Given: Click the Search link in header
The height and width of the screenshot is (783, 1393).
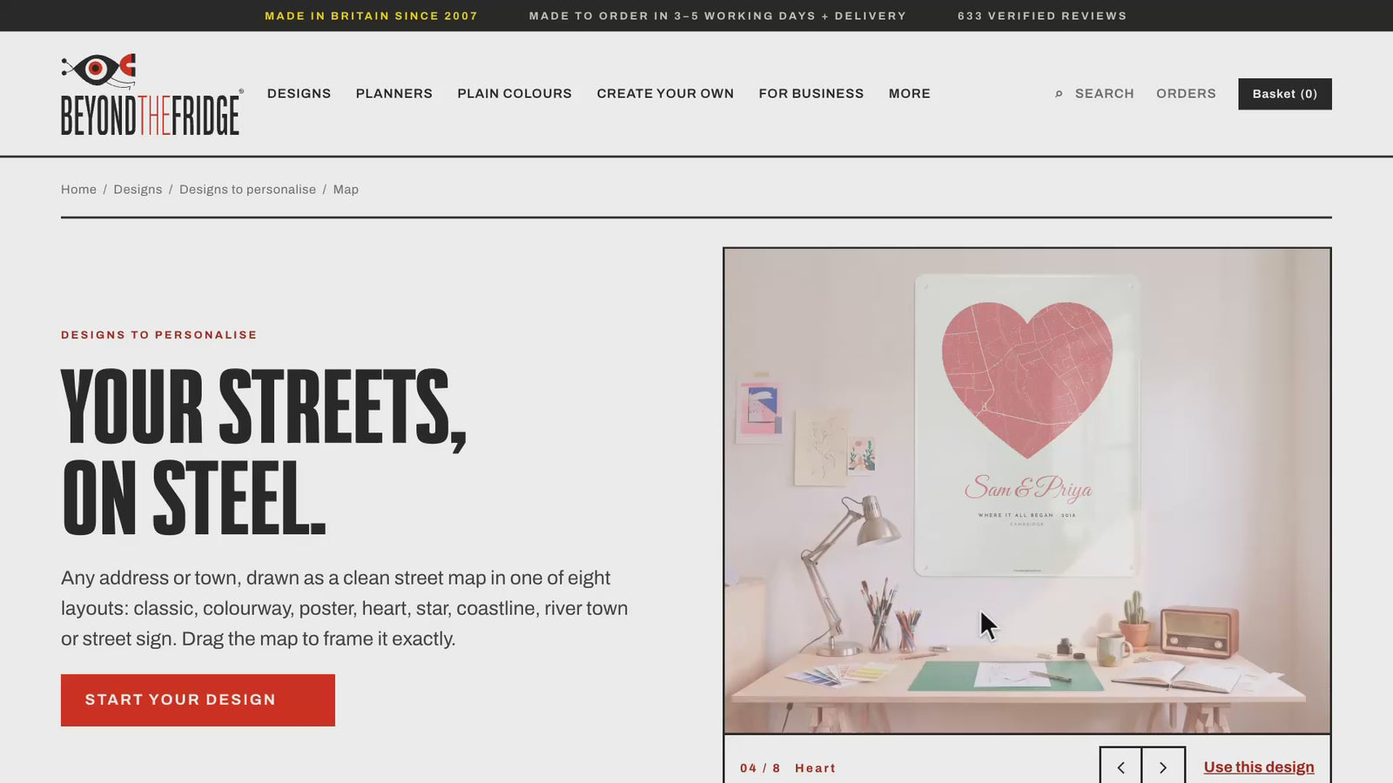Looking at the screenshot, I should 1104,94.
